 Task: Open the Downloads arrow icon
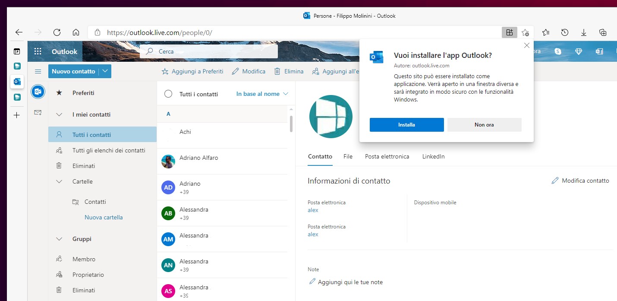pos(584,32)
